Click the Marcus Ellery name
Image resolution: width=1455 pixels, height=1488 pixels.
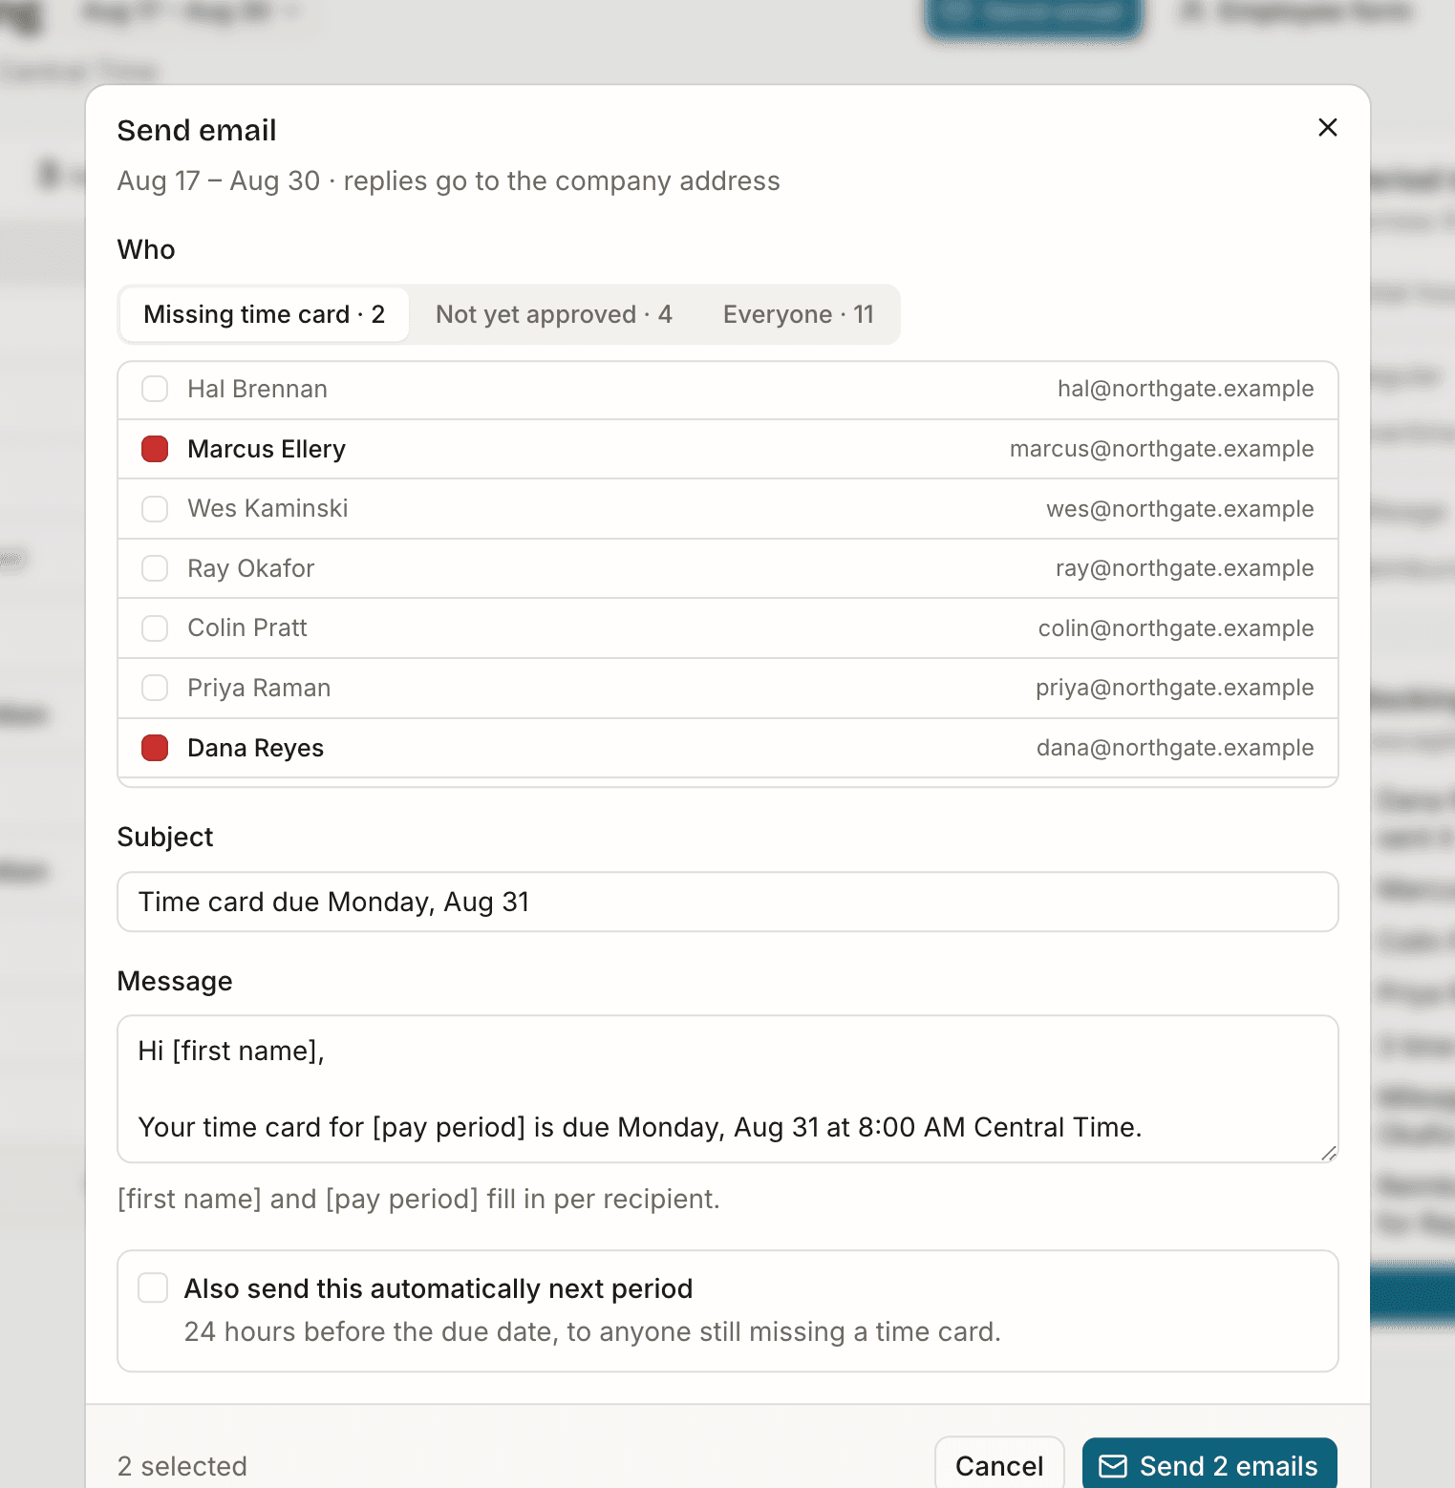[267, 449]
